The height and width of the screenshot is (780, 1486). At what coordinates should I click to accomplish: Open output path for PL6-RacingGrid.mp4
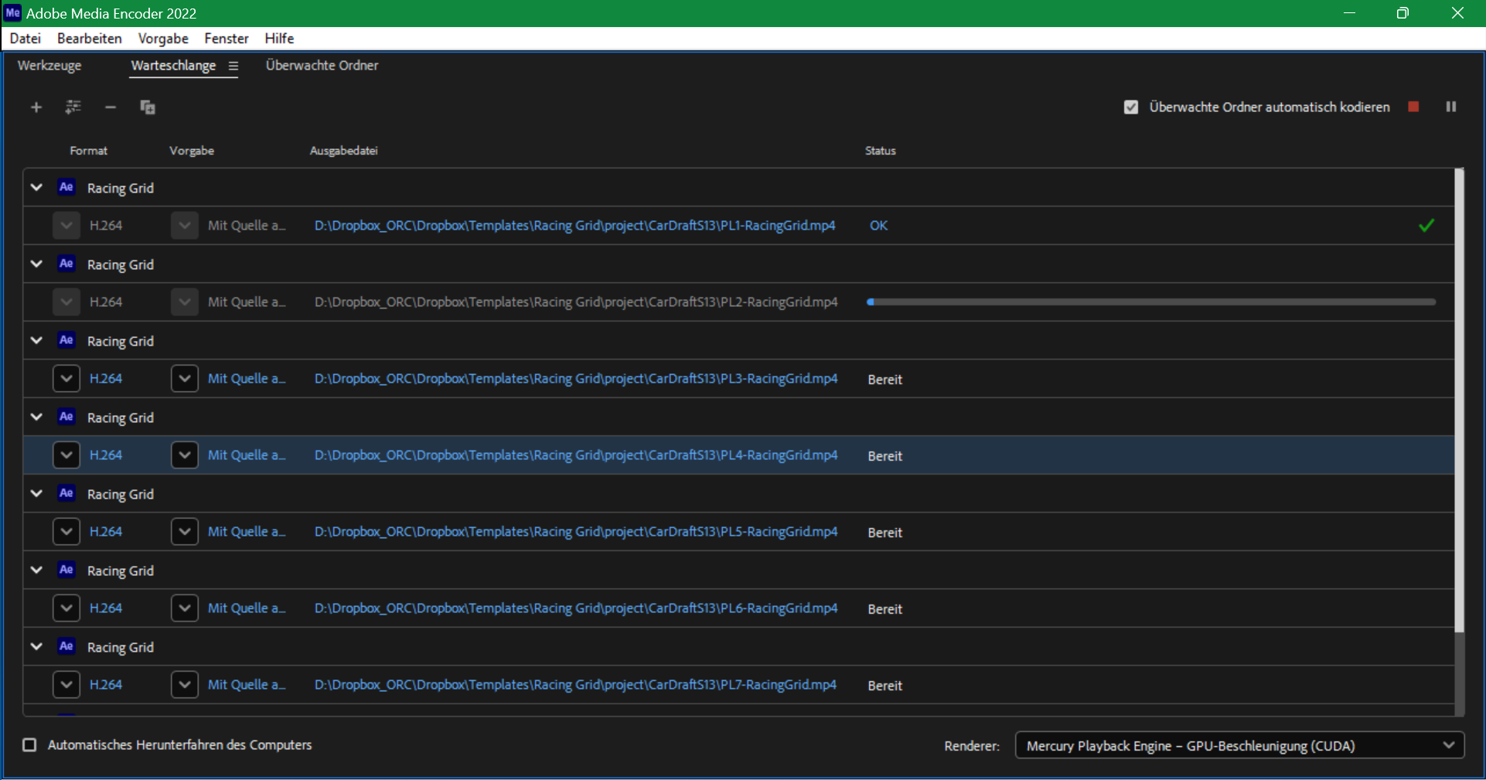(x=575, y=608)
